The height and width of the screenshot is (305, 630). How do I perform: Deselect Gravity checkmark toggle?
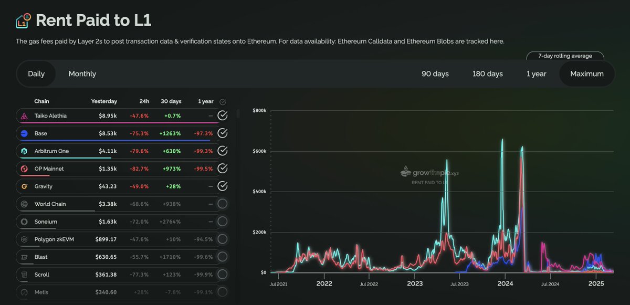(x=223, y=186)
